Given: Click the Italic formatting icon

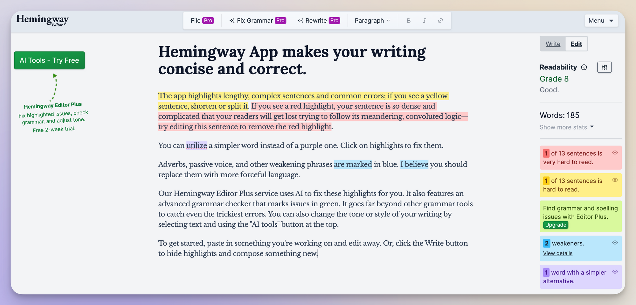Looking at the screenshot, I should point(424,21).
